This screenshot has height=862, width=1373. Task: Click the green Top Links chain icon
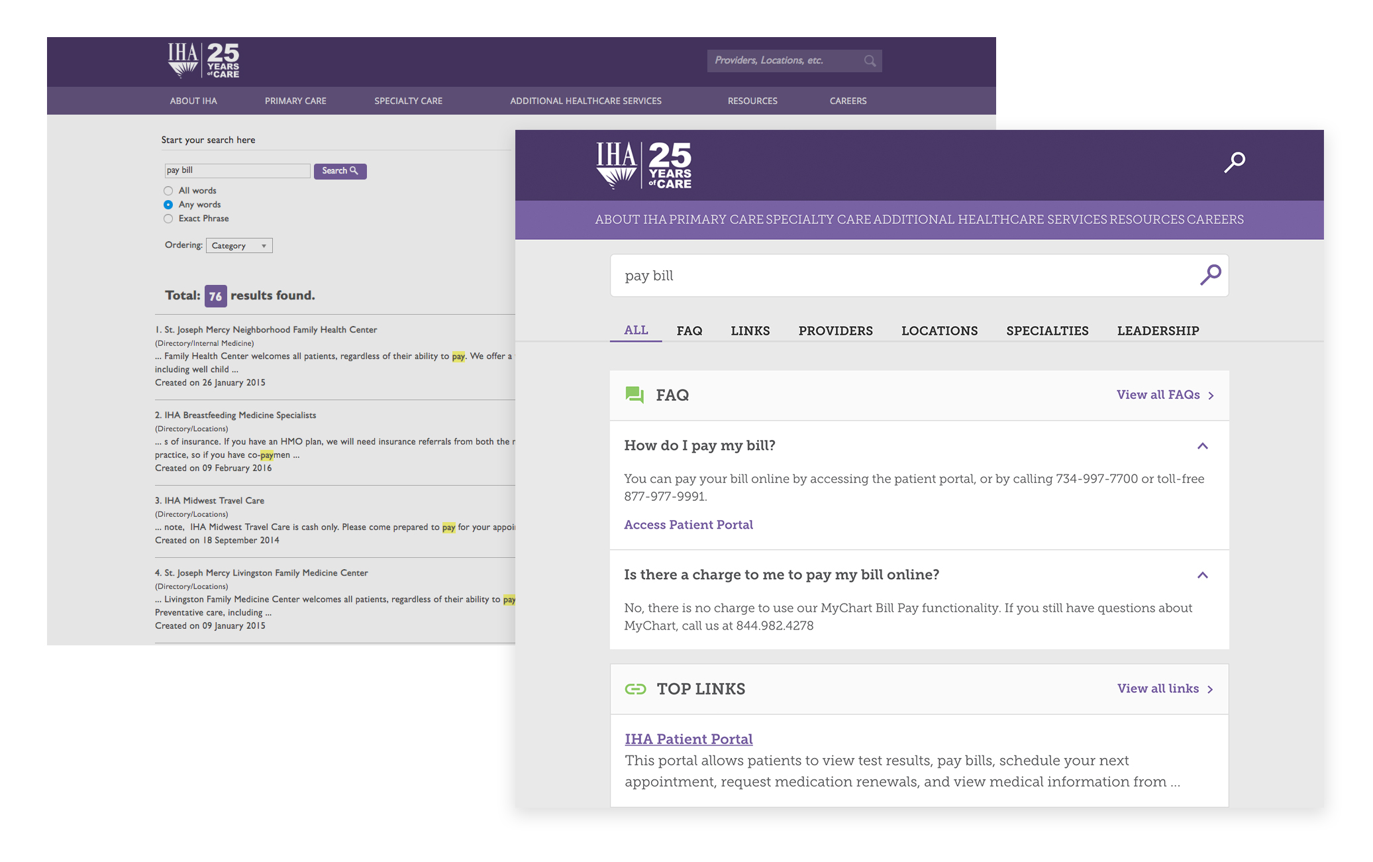click(x=635, y=689)
